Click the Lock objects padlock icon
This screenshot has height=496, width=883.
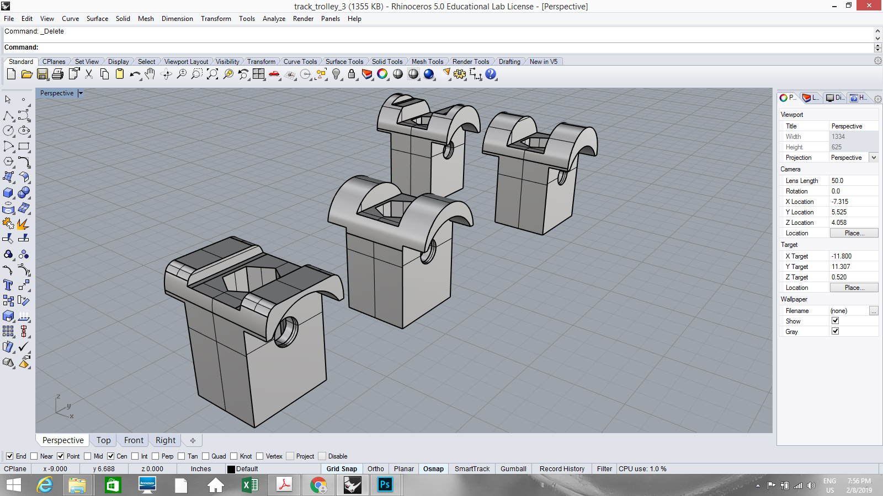[x=352, y=74]
